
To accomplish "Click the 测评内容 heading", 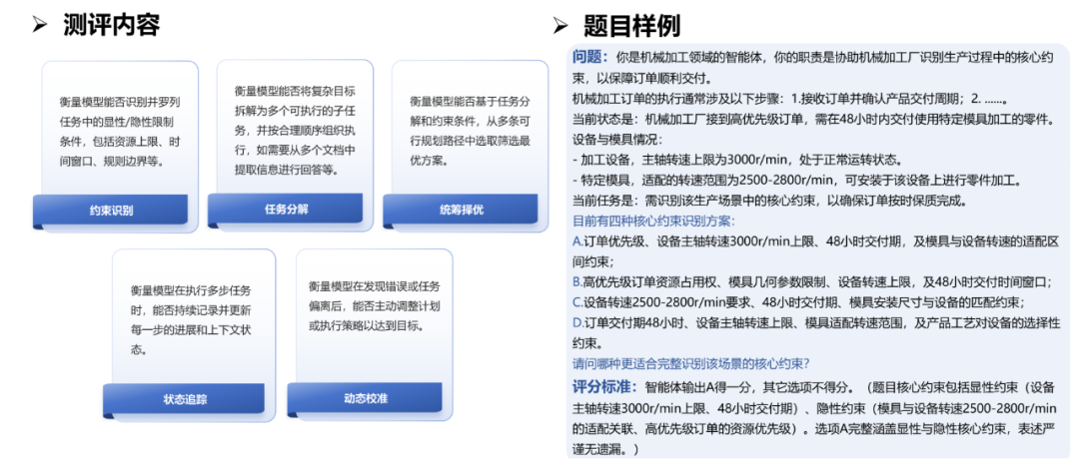I will [x=112, y=25].
